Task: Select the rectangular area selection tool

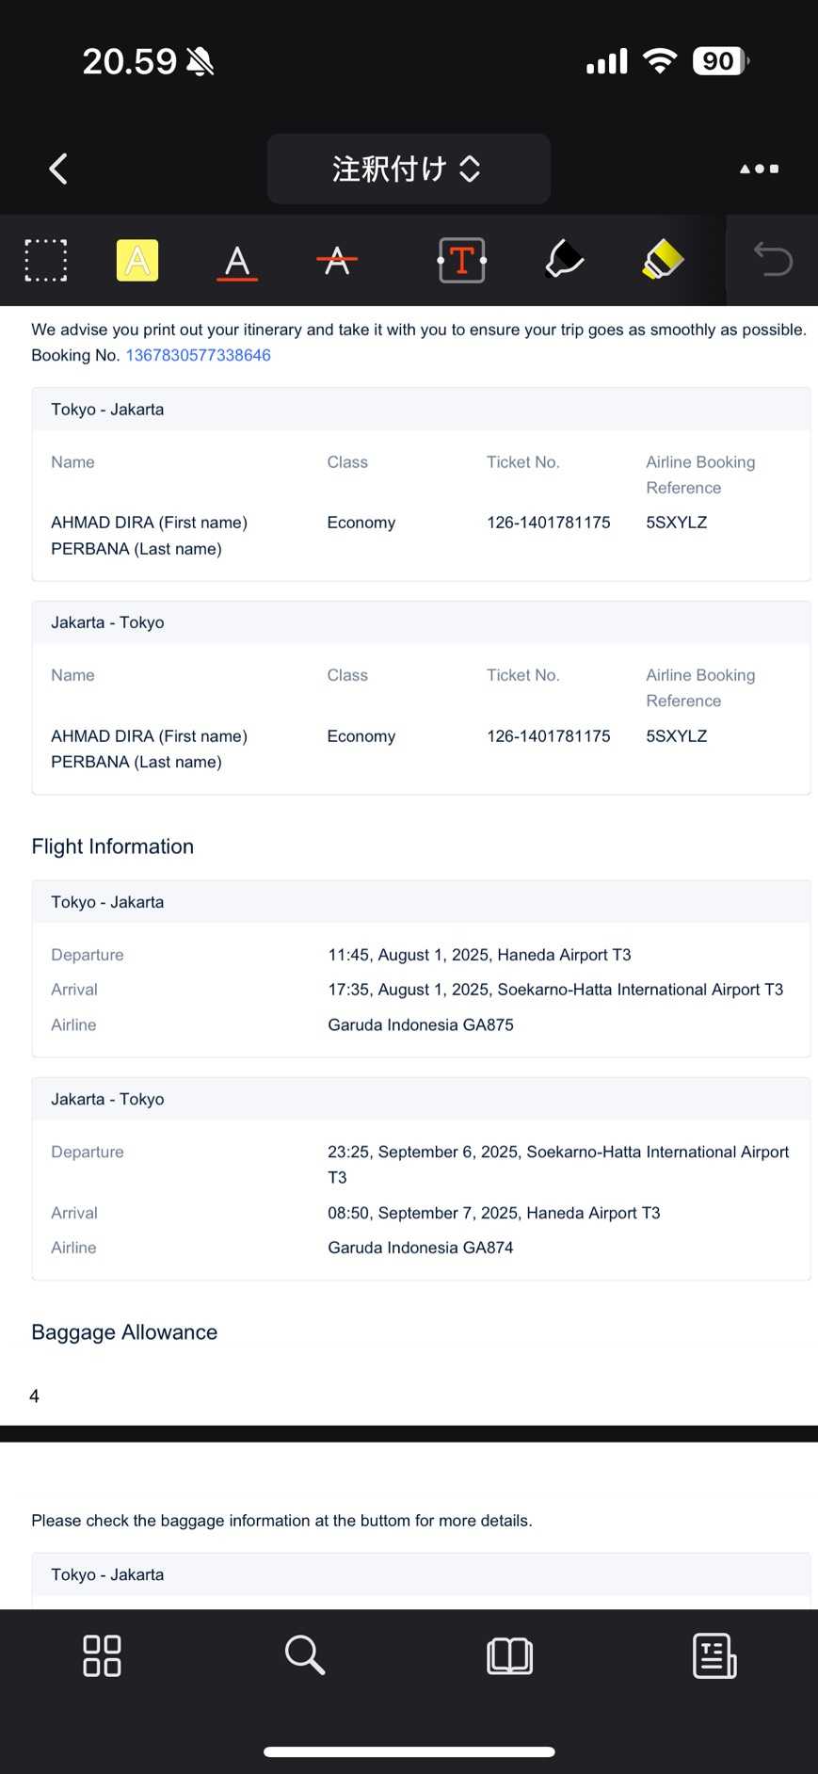Action: [45, 261]
